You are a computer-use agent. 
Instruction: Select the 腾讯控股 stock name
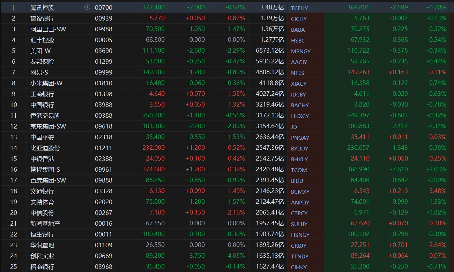coord(42,8)
